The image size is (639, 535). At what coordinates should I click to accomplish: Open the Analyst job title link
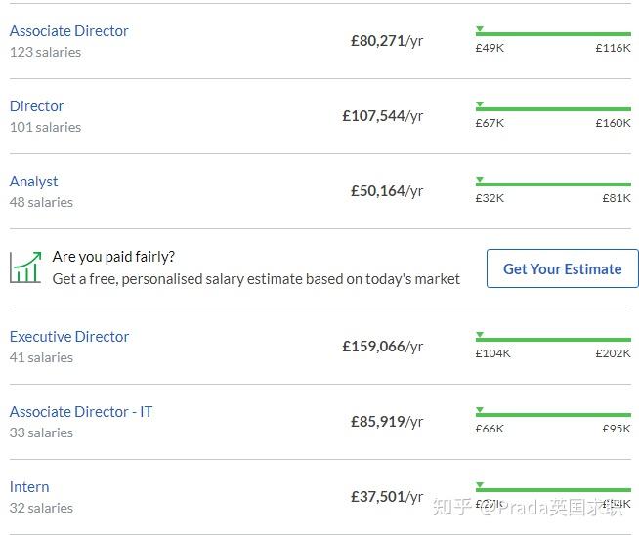(x=33, y=182)
